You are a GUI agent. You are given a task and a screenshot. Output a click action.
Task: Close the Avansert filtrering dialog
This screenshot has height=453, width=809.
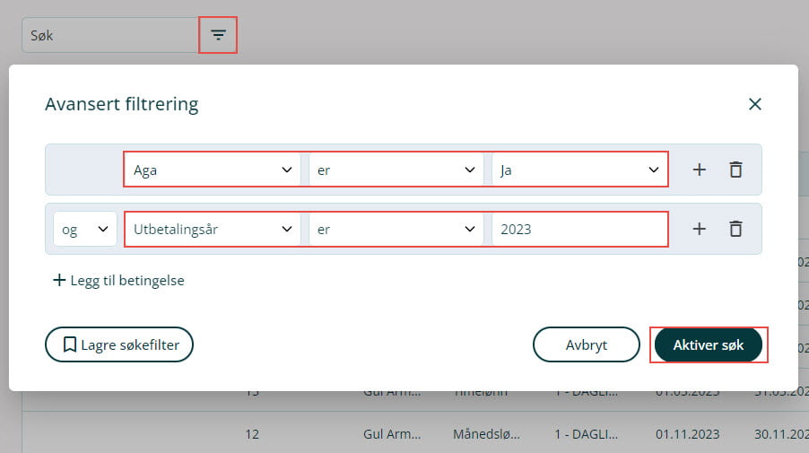(x=754, y=104)
